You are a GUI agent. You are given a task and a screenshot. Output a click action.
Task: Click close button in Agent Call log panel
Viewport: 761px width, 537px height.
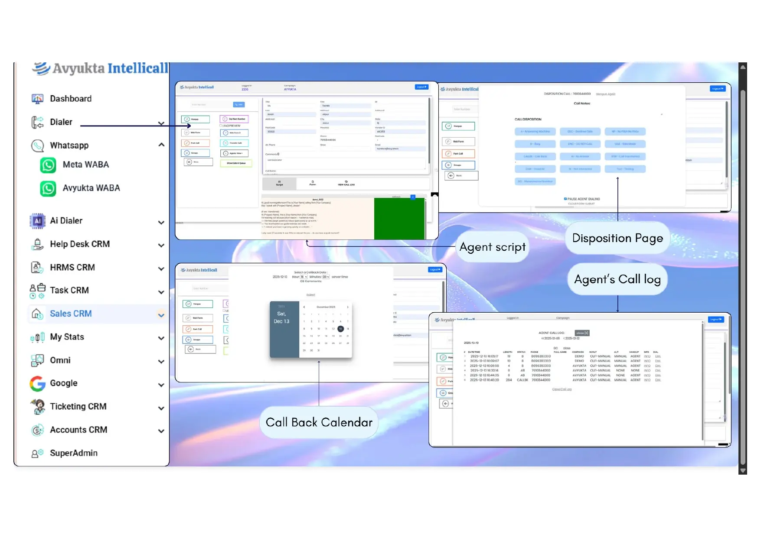tap(582, 333)
